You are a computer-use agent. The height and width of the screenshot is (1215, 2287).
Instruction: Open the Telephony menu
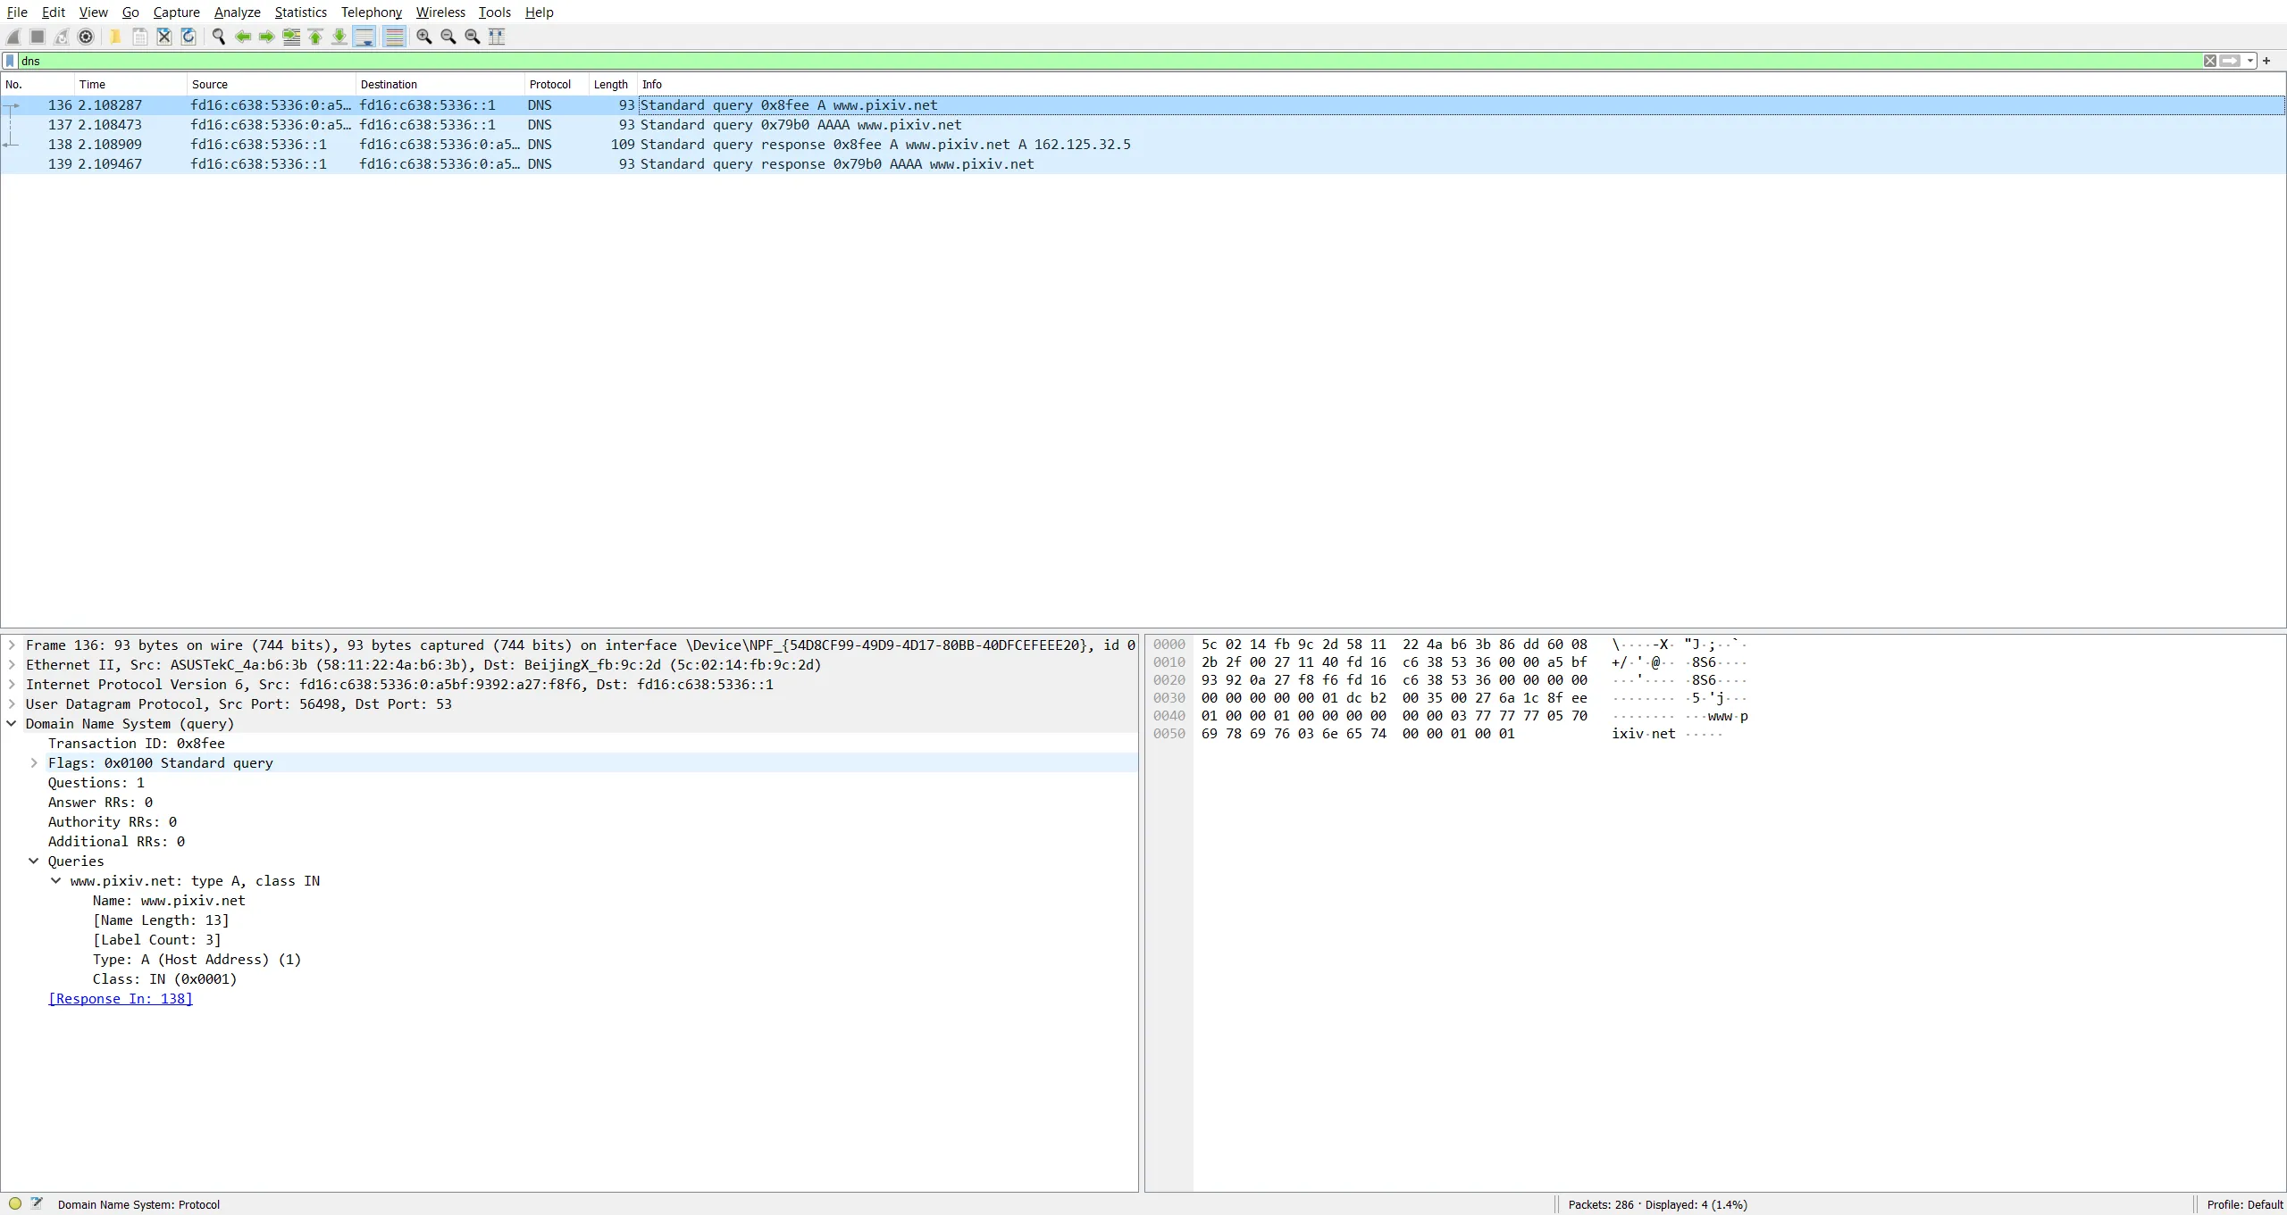coord(372,12)
